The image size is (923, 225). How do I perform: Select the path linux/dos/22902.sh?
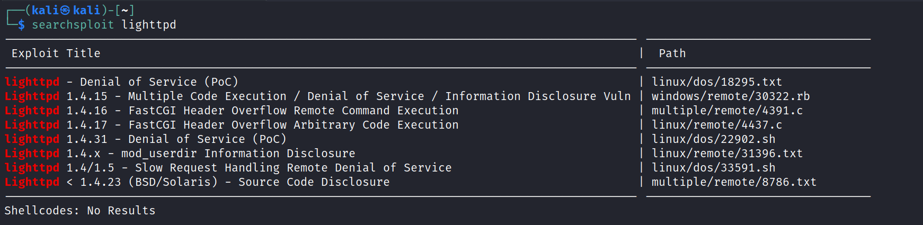[x=713, y=139]
